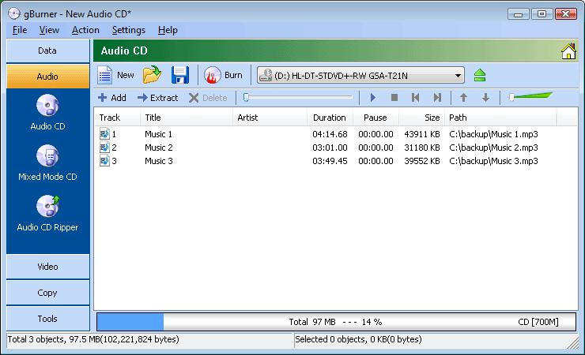
Task: Open the Audio CD Ripper tool
Action: click(x=47, y=206)
